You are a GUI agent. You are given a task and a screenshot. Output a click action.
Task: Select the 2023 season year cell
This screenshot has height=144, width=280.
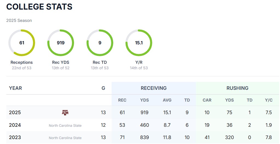coord(15,137)
